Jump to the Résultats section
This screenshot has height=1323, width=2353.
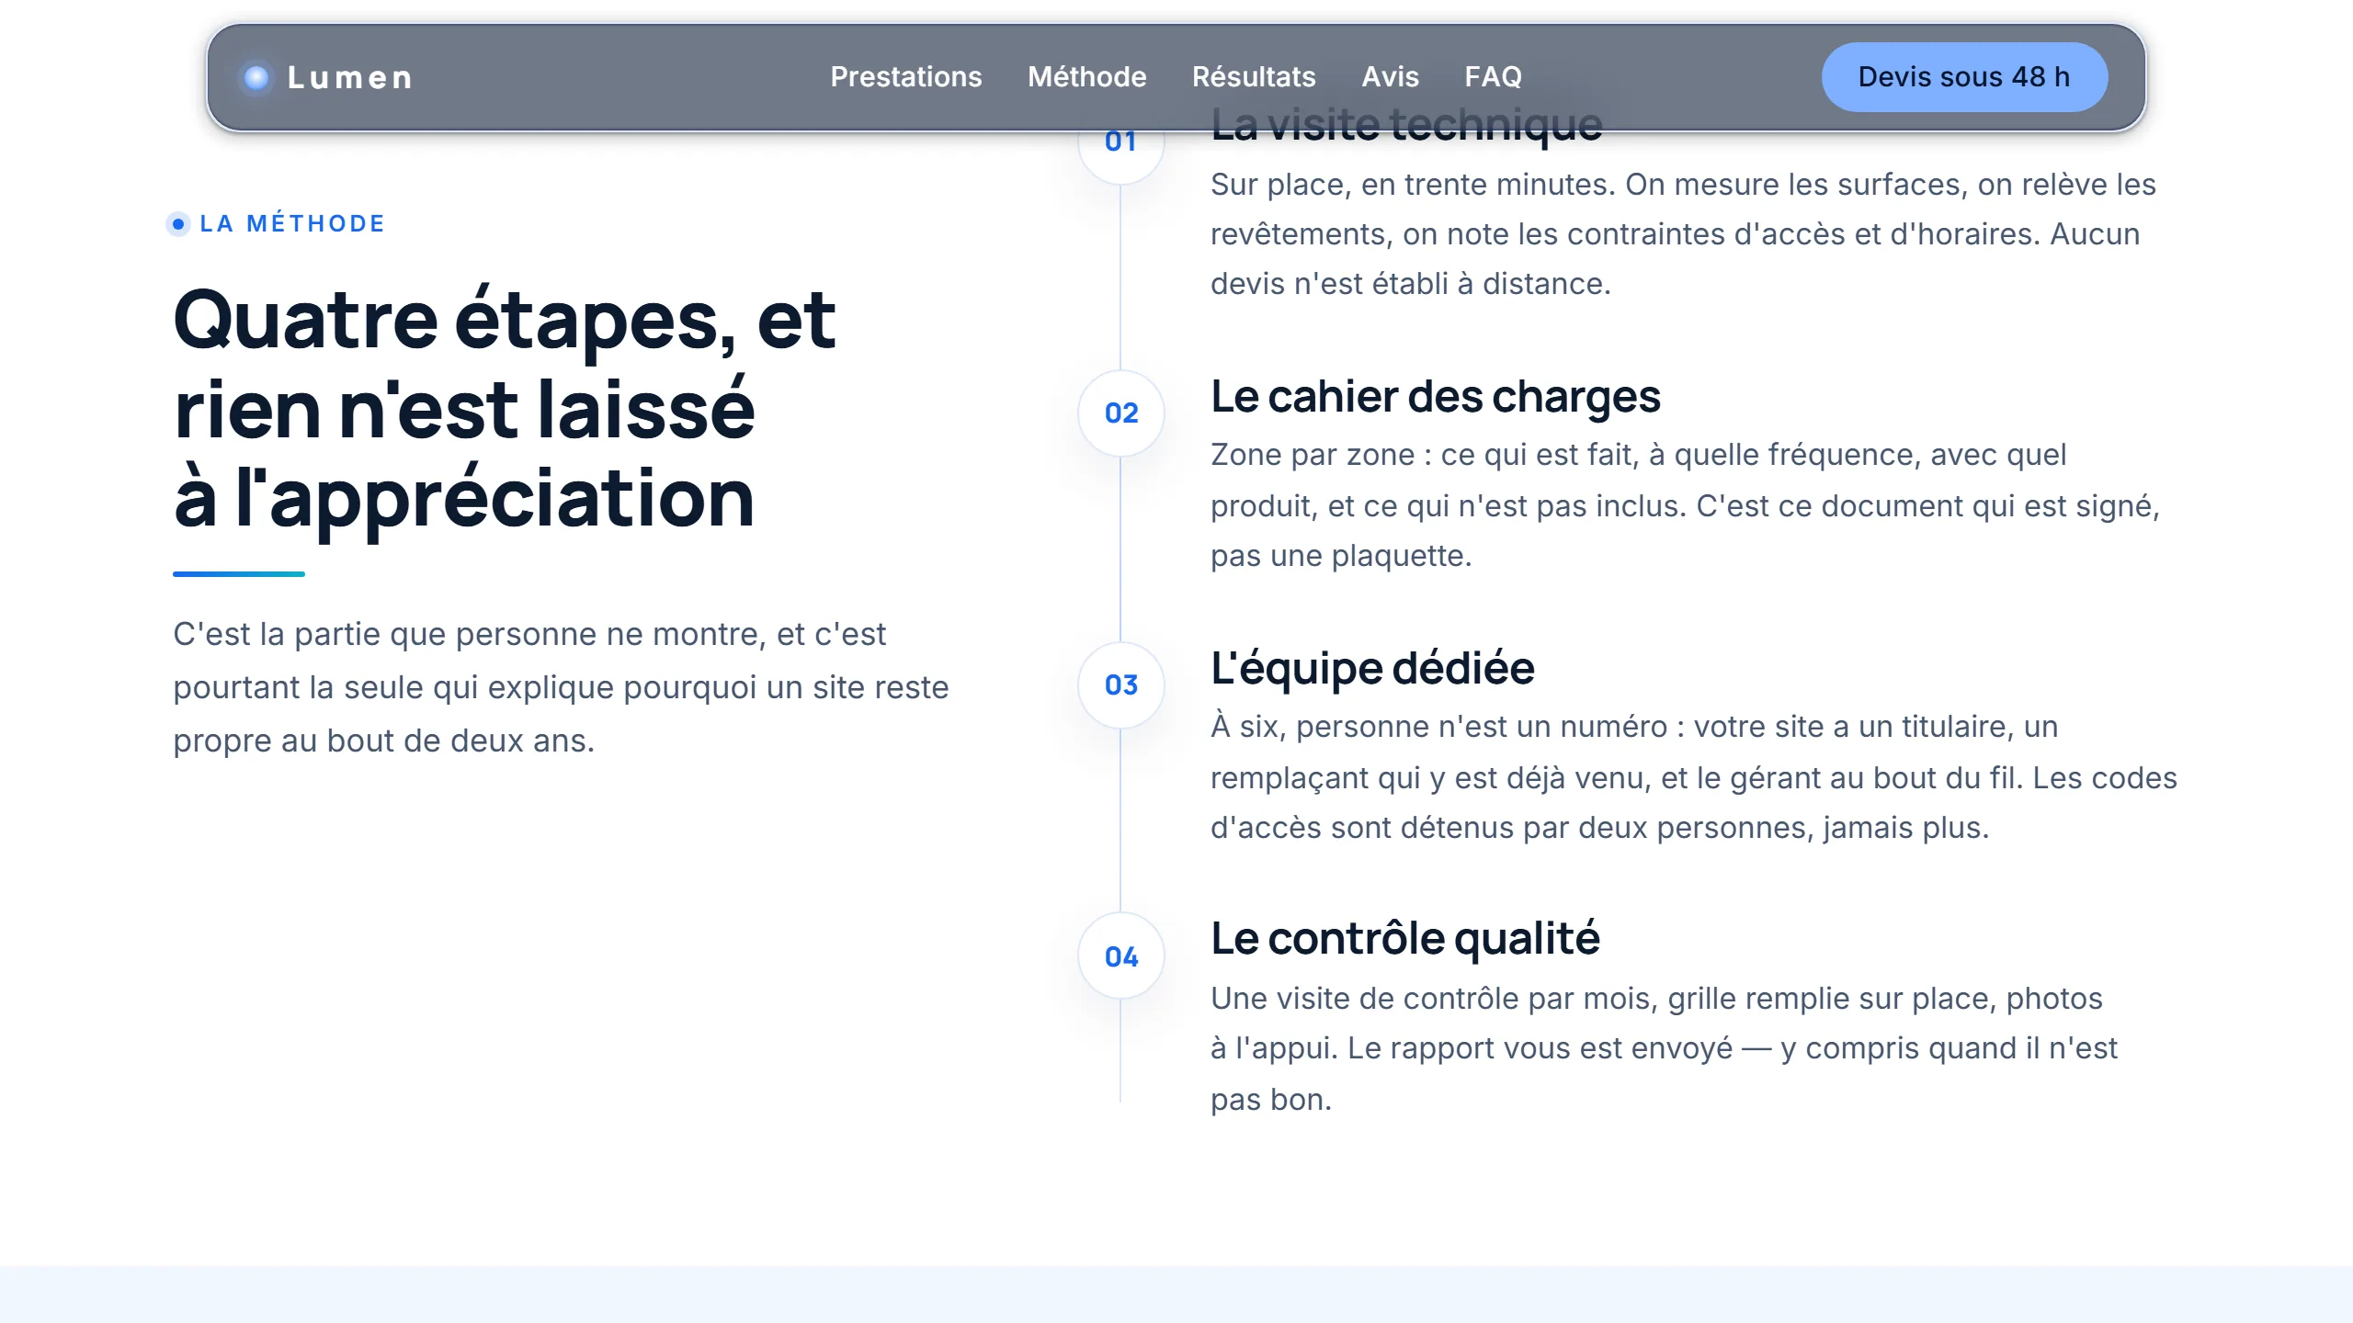pyautogui.click(x=1254, y=76)
